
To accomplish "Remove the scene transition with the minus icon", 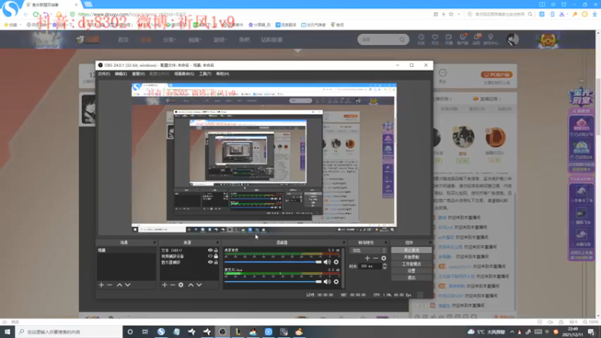I will [x=375, y=258].
